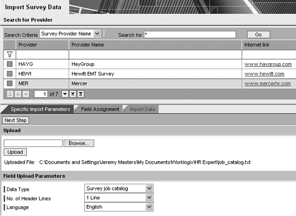The image size is (296, 216).
Task: Click the HAYG provider code cell
Action: [x=42, y=64]
